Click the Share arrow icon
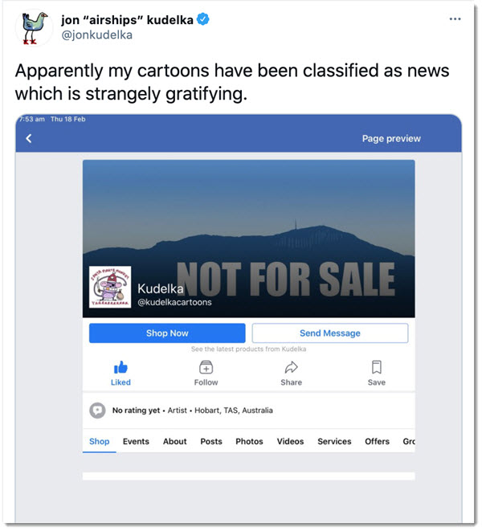 291,367
